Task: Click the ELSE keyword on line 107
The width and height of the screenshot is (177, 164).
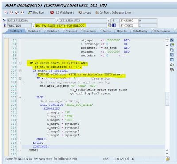Action: click(x=41, y=97)
